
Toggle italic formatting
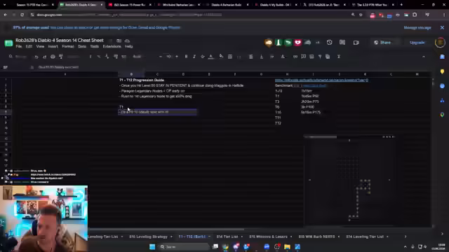pyautogui.click(x=194, y=57)
